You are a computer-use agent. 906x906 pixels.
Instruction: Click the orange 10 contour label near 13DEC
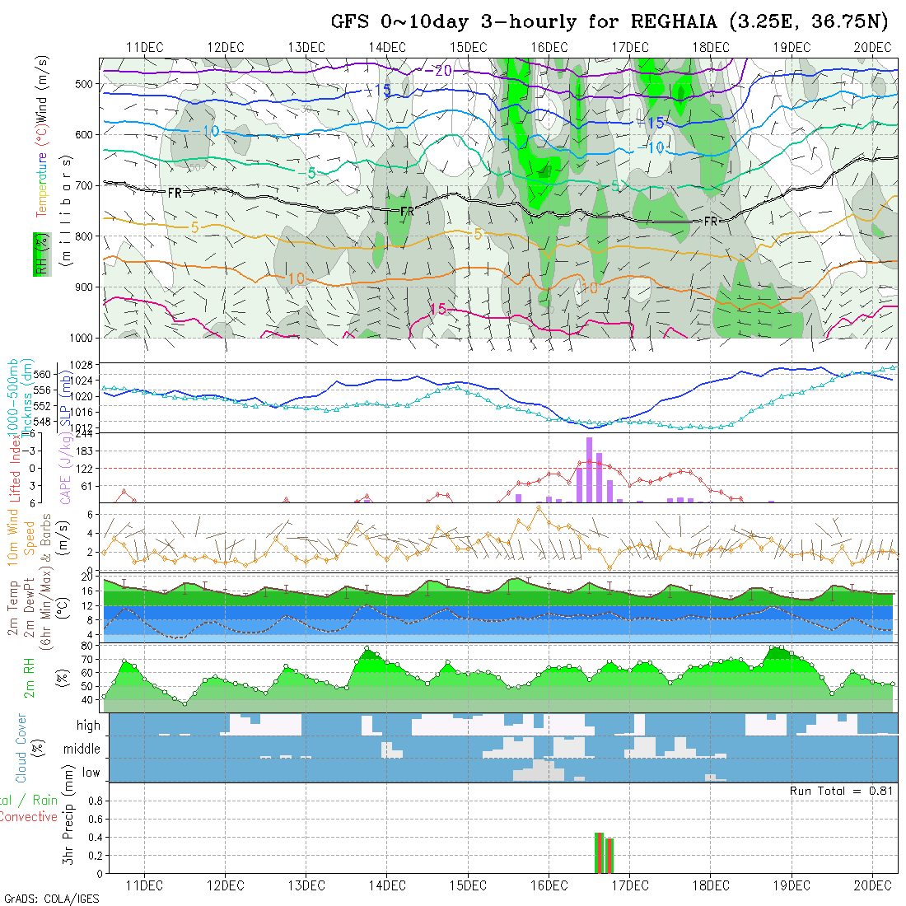coord(297,279)
